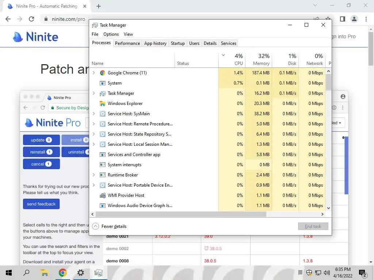Sort by the Network column header
The height and width of the screenshot is (280, 374).
pos(312,59)
